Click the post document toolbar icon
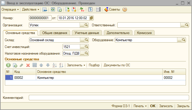The width and height of the screenshot is (192, 110). (67, 9)
